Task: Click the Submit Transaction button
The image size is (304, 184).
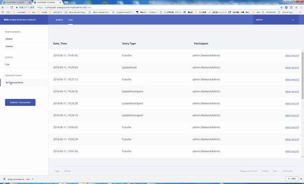Action: tap(20, 103)
